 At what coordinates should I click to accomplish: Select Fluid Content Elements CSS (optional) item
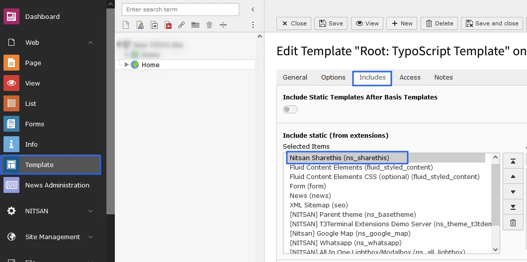click(x=384, y=176)
